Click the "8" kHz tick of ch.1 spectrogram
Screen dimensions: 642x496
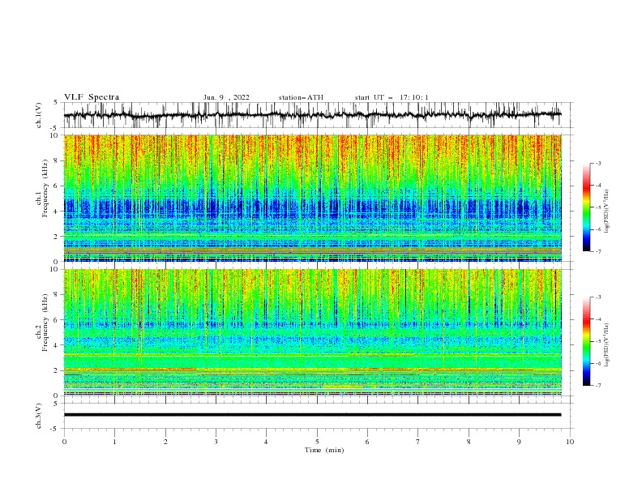[57, 160]
